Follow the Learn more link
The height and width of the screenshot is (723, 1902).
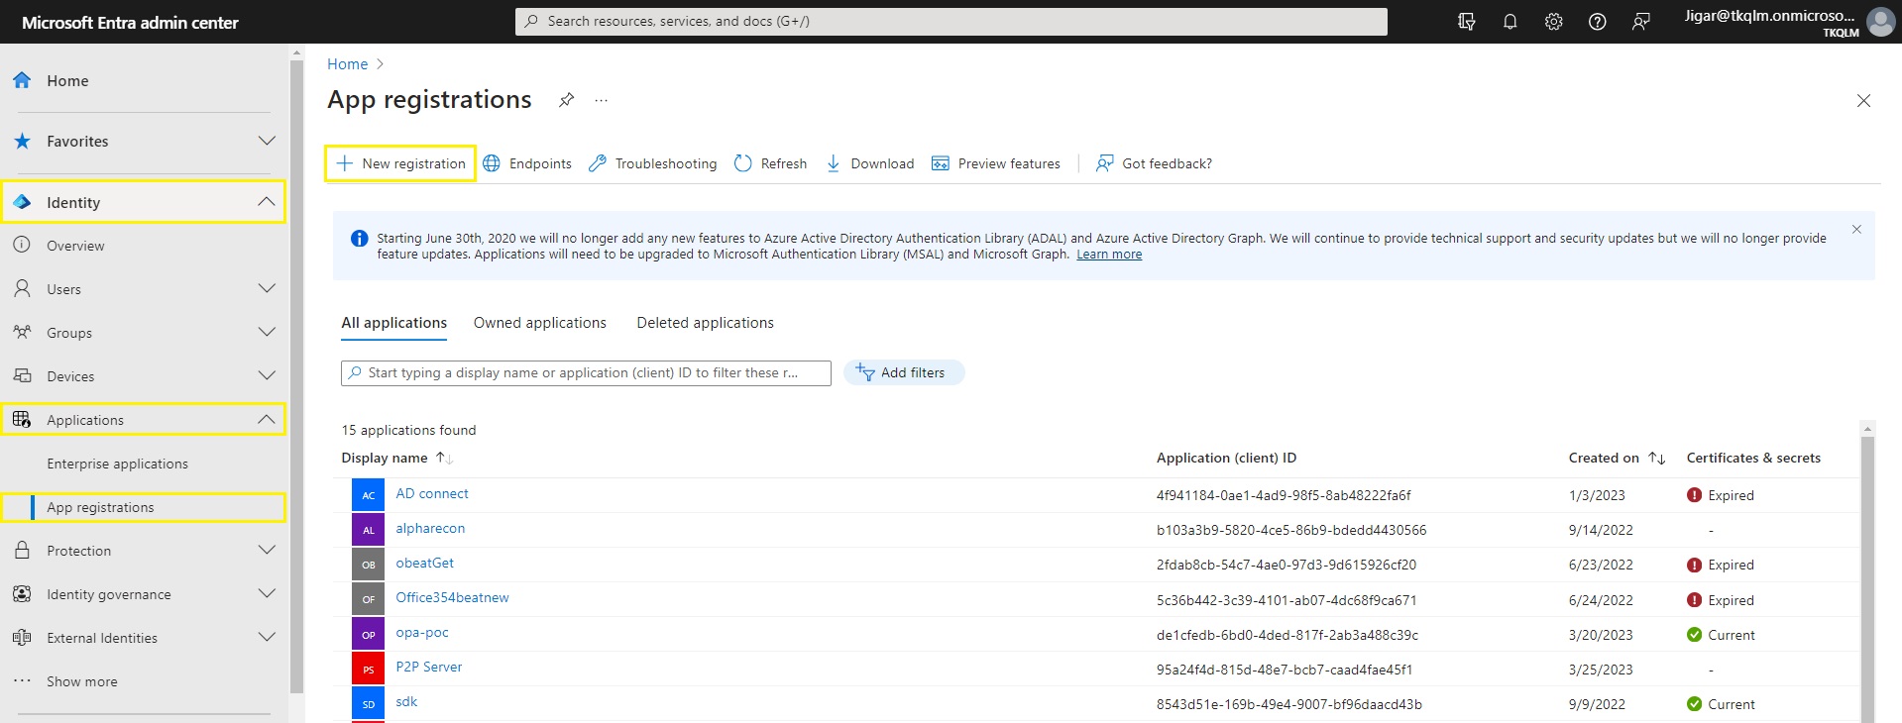tap(1109, 255)
